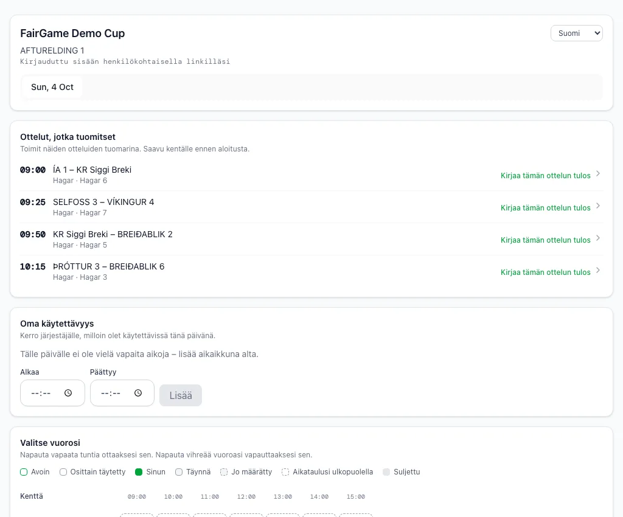Open the clock picker in the Päättyy field
This screenshot has height=517, width=623.
[x=138, y=393]
